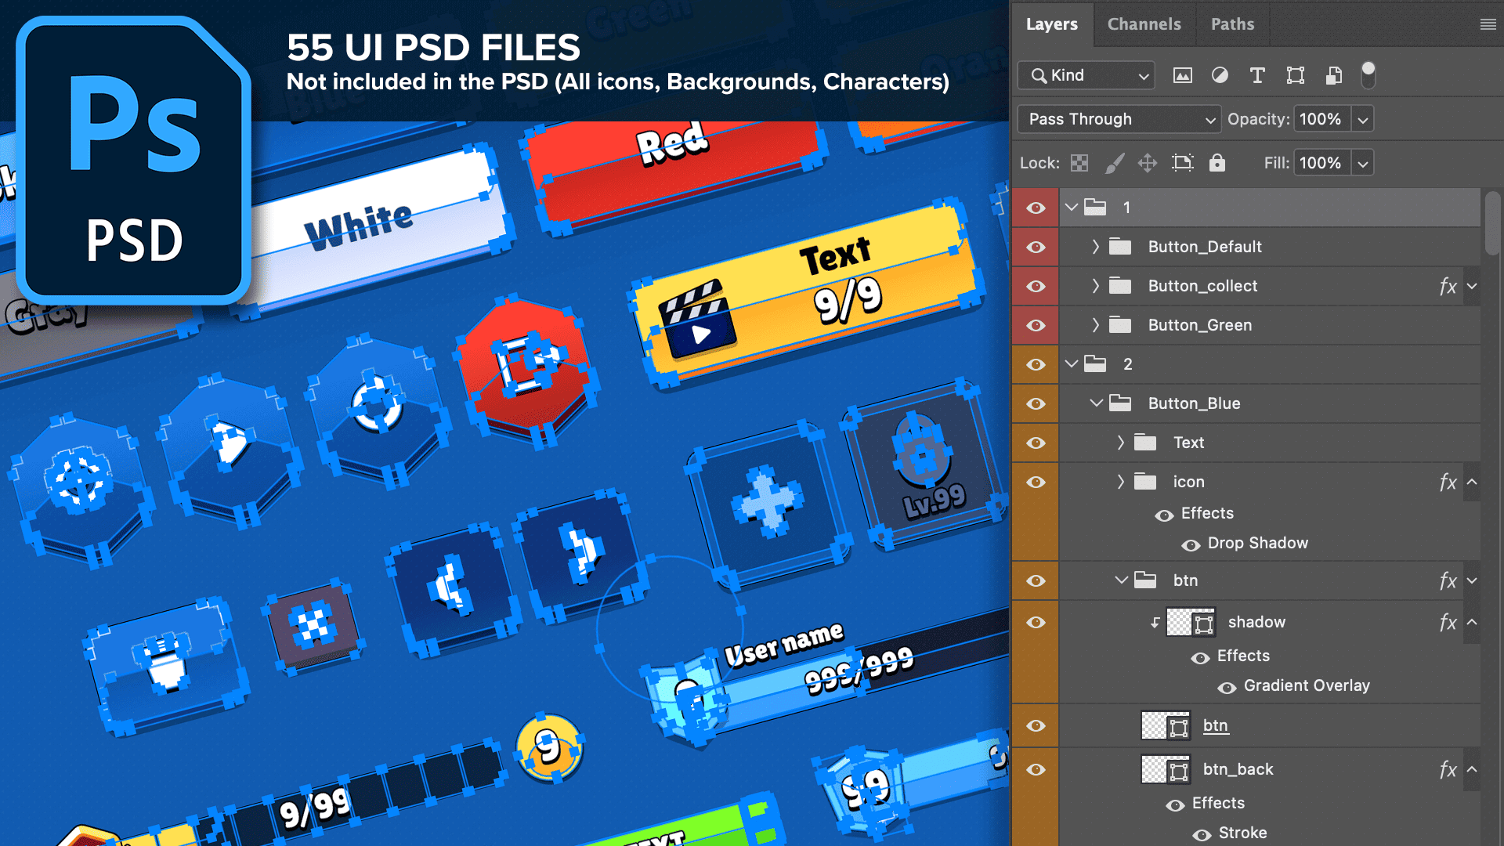Filter layers by shape layer type

coord(1296,75)
